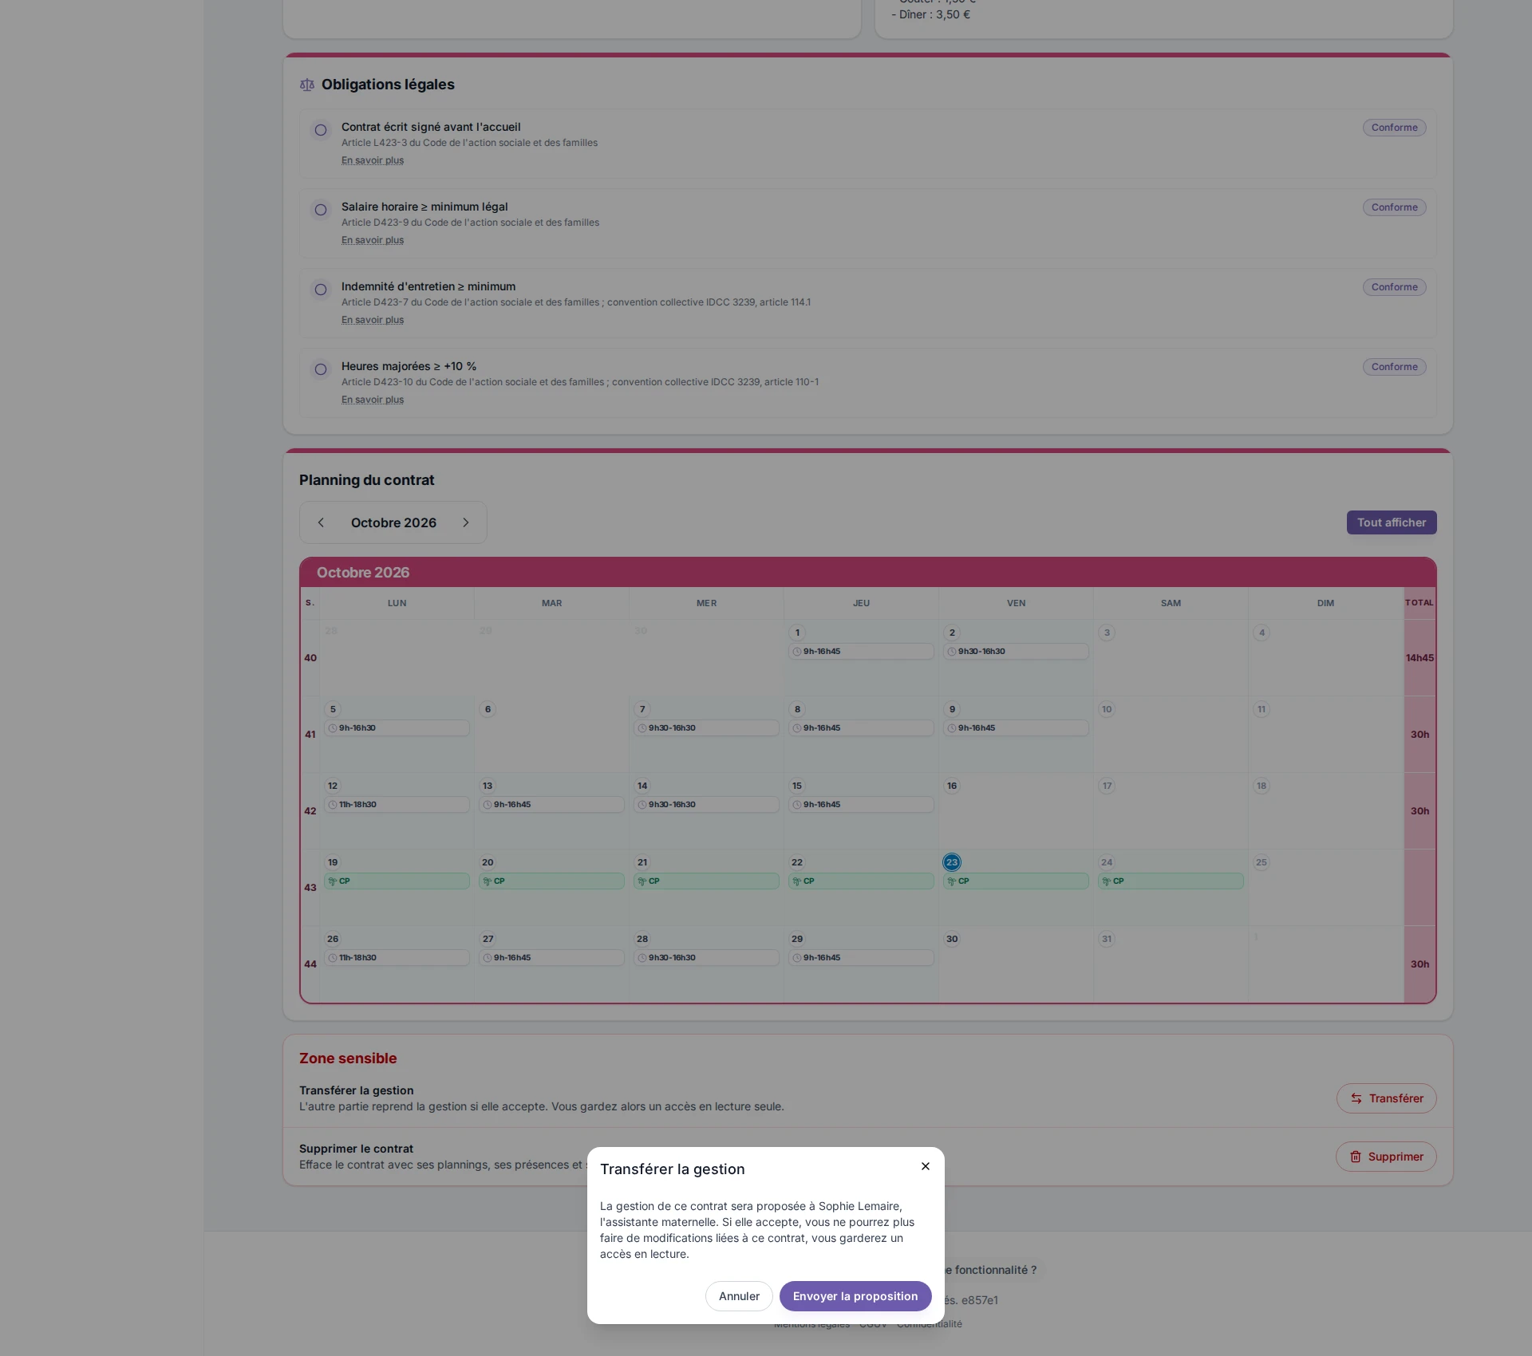Close the Transférer la gestion dialog
This screenshot has width=1532, height=1356.
[x=926, y=1166]
